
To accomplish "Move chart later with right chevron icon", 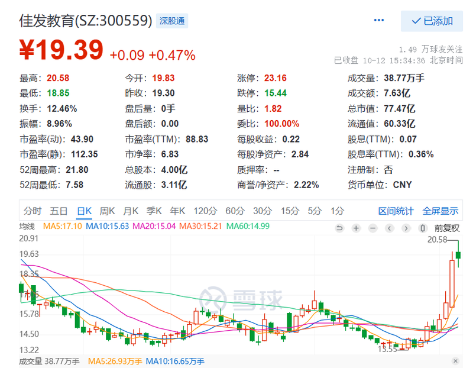I will (406, 228).
